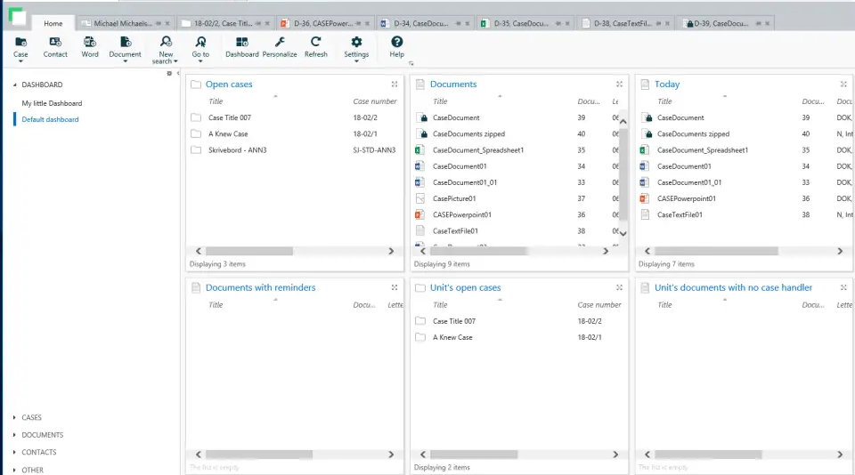
Task: Show the Dashboard view
Action: click(241, 47)
